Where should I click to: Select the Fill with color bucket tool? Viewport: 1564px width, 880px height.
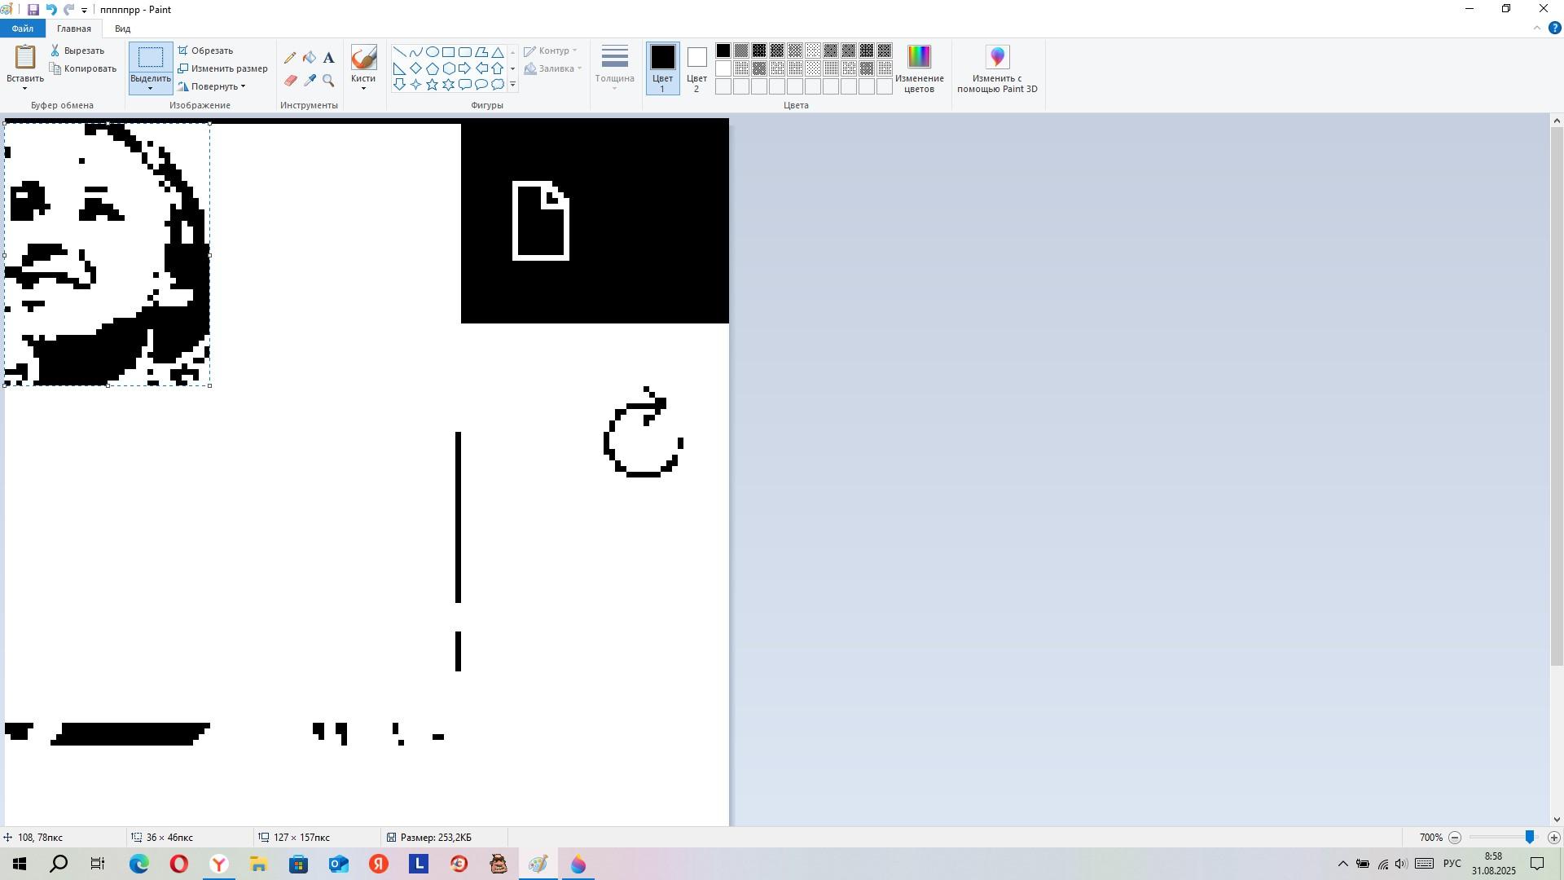point(310,58)
